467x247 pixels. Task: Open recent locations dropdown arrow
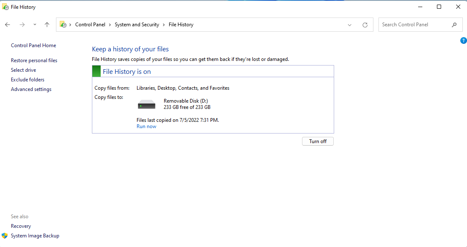click(x=35, y=25)
